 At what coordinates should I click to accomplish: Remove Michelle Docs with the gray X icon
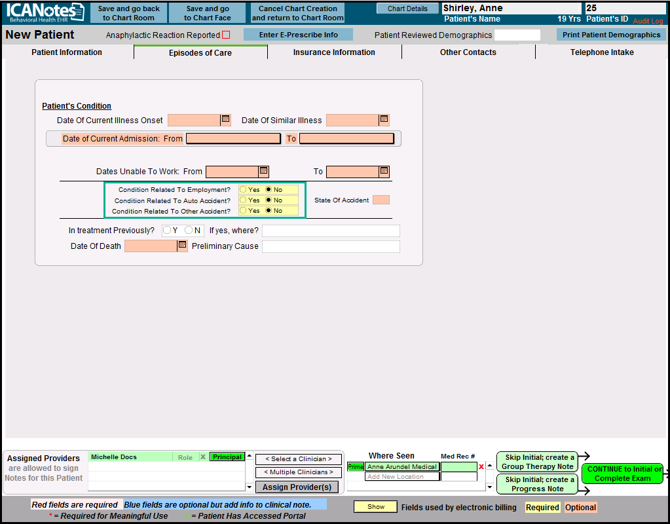pyautogui.click(x=202, y=457)
